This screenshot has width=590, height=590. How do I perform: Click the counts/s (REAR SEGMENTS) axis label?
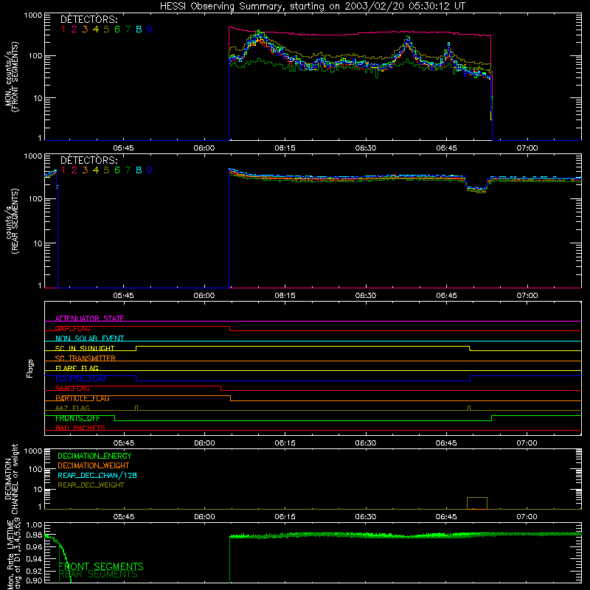pyautogui.click(x=11, y=221)
